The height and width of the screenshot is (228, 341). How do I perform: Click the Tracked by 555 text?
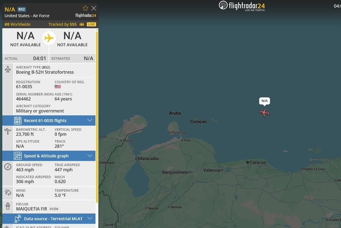63,24
